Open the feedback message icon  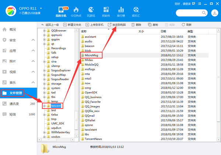[x=193, y=4]
